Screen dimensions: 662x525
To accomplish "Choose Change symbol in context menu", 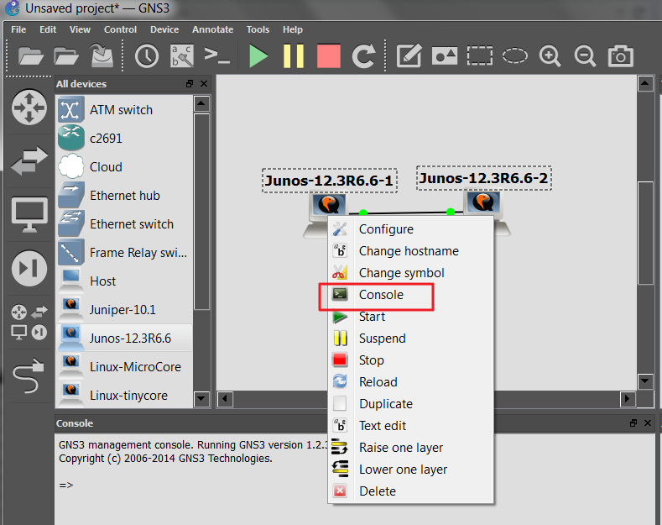I will (410, 273).
